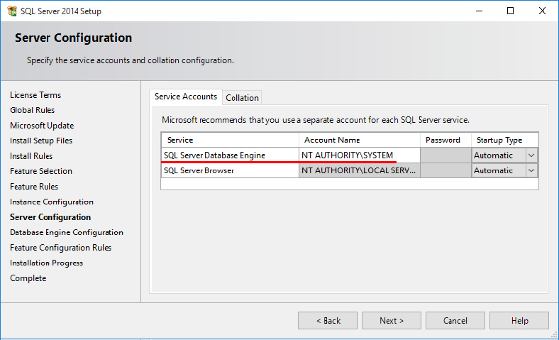
Task: Click Database Engine Configuration step
Action: tap(67, 232)
